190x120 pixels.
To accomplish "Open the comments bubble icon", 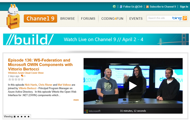I will pos(22,76).
